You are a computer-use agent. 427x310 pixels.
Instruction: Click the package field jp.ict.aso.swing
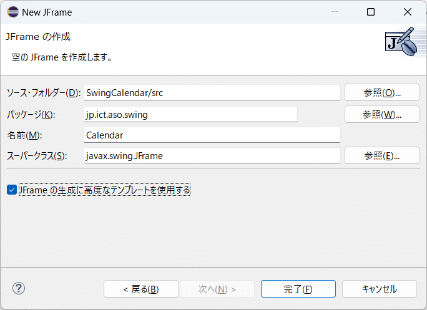pyautogui.click(x=190, y=114)
